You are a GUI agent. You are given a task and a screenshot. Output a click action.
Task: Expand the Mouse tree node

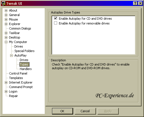(6, 19)
